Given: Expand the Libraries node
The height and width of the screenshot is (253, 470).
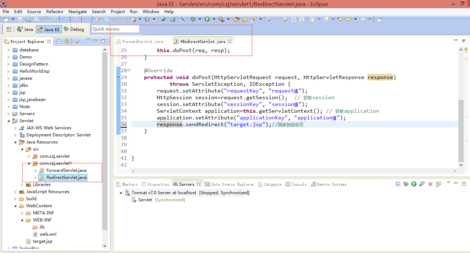Looking at the screenshot, I should [x=22, y=185].
